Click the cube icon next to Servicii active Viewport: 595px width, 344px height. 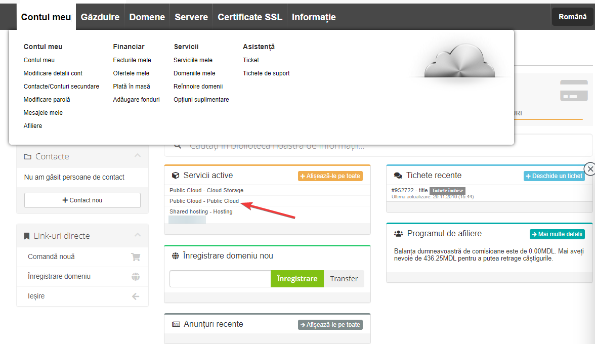pyautogui.click(x=176, y=176)
